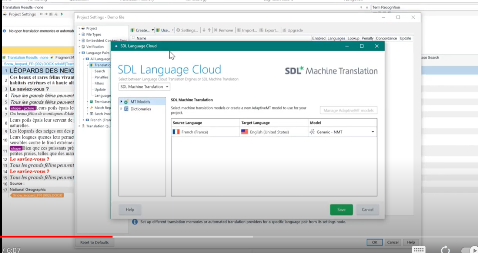This screenshot has height=253, width=478.
Task: Click Remove icon in Project Settings toolbar
Action: point(215,30)
